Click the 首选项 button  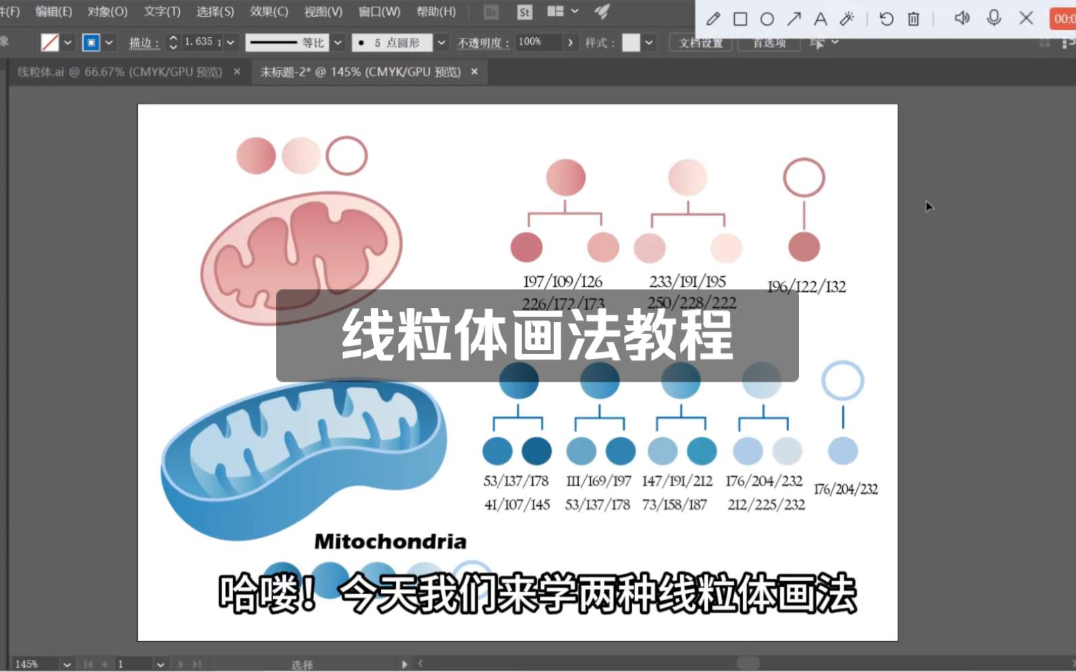tap(769, 43)
